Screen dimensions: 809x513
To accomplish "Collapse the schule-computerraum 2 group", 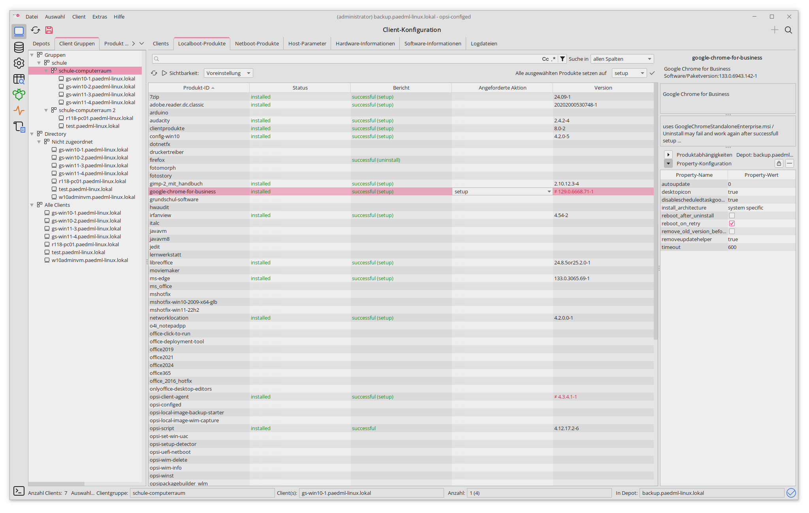I will 46,110.
